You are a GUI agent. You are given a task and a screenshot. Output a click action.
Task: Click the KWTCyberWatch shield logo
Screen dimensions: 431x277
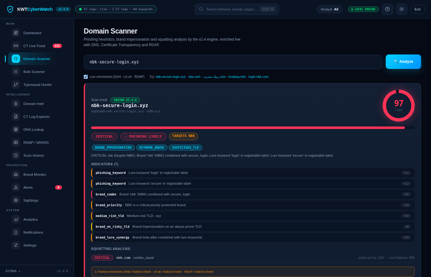tap(10, 9)
